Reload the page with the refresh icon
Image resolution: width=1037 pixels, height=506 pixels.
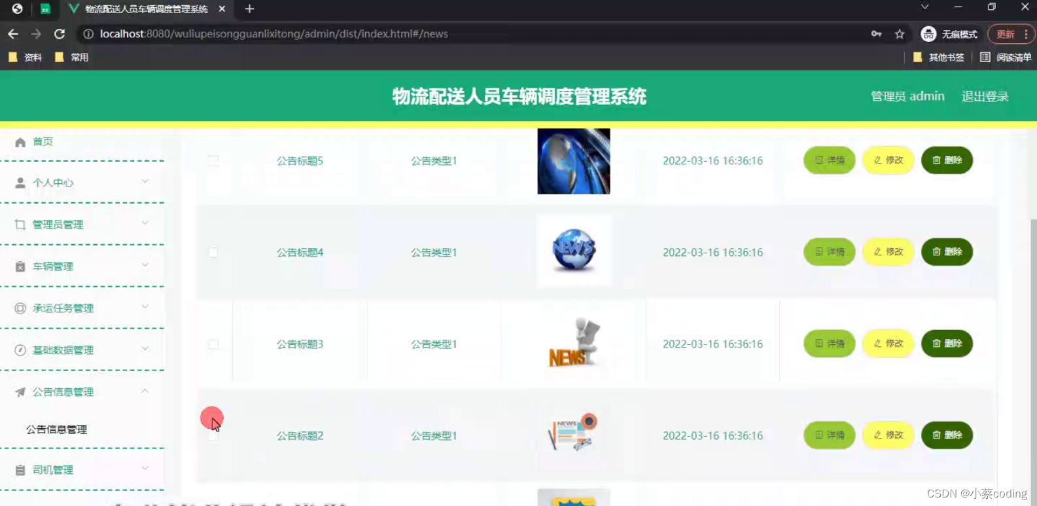click(60, 34)
